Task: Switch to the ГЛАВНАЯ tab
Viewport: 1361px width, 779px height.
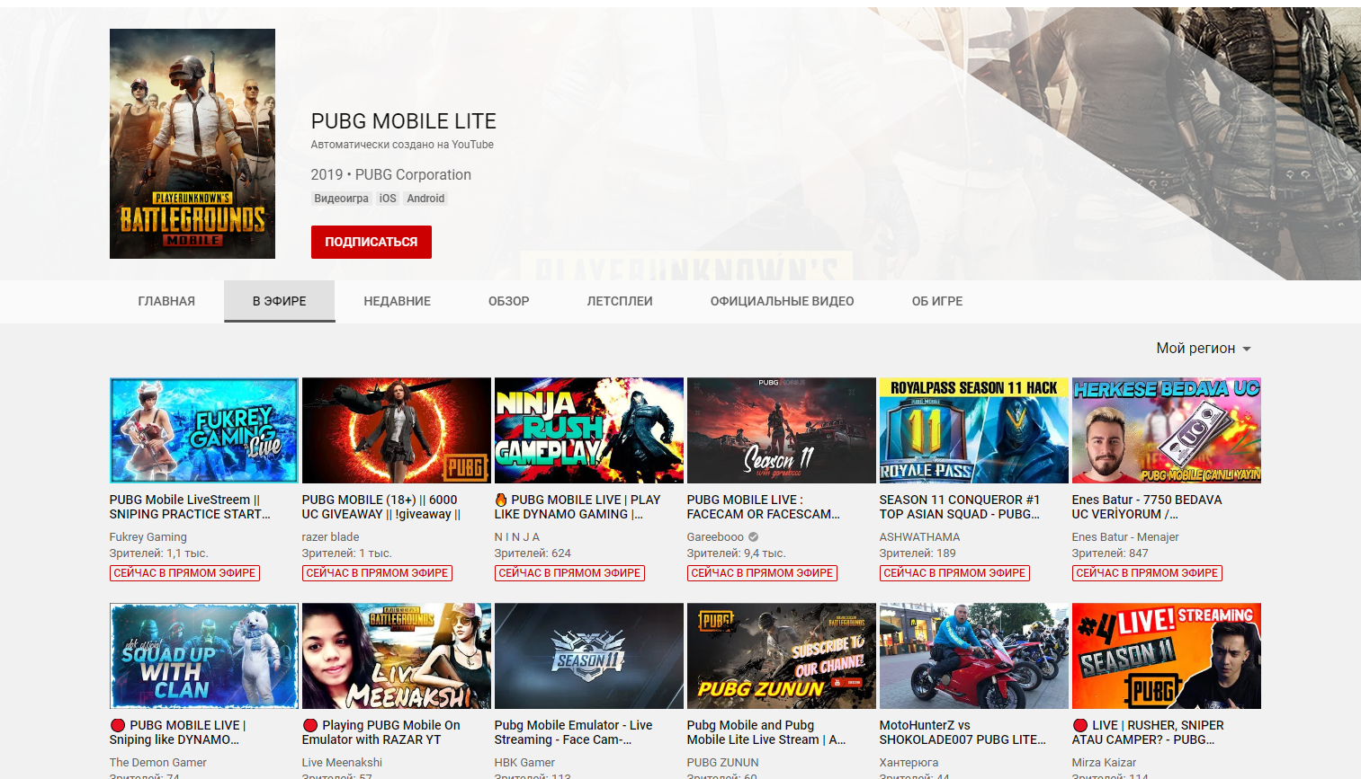Action: (x=166, y=301)
